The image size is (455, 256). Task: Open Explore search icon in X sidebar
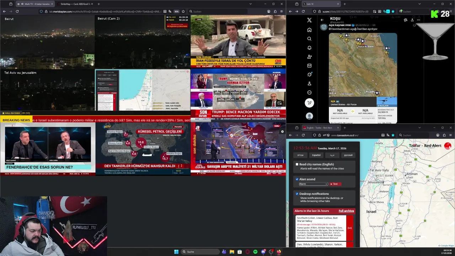point(309,39)
